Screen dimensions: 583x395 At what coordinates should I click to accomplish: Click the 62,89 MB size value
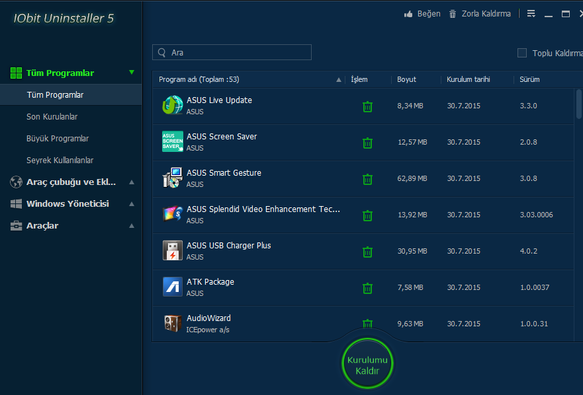point(412,178)
